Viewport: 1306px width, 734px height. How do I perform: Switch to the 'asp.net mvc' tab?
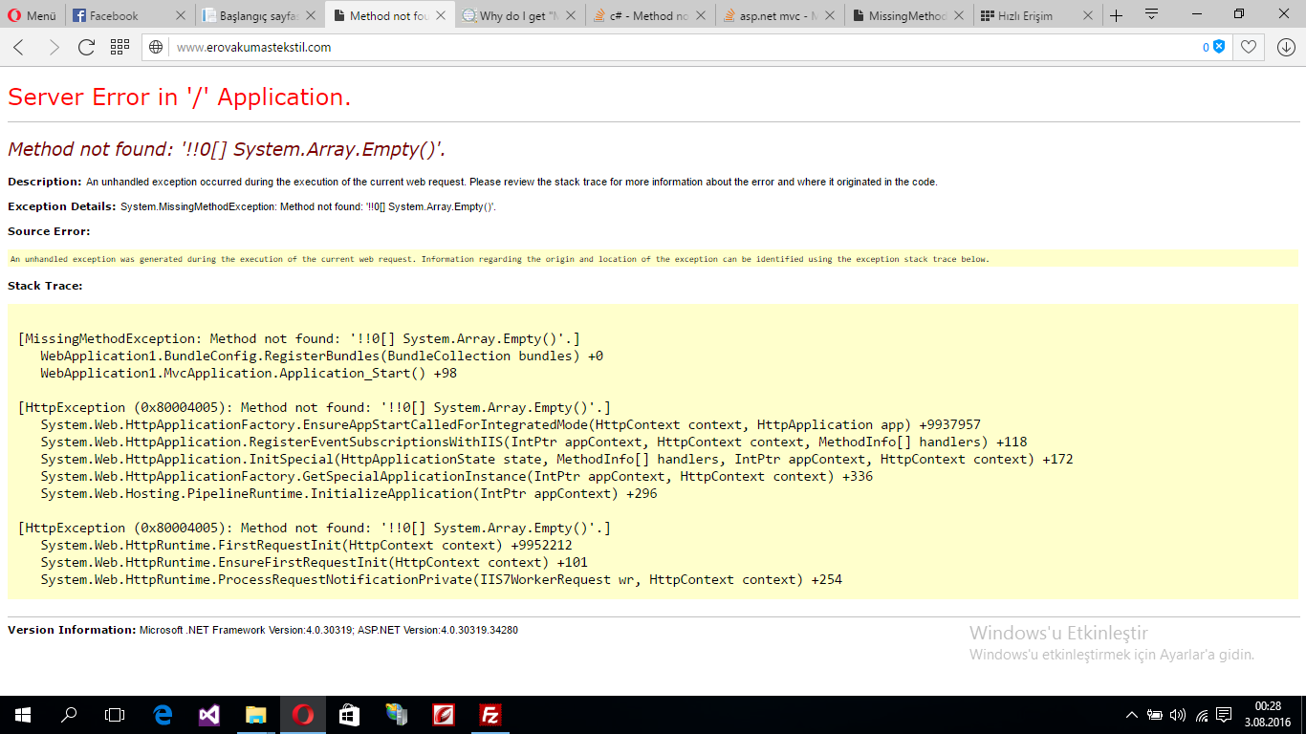coord(769,15)
